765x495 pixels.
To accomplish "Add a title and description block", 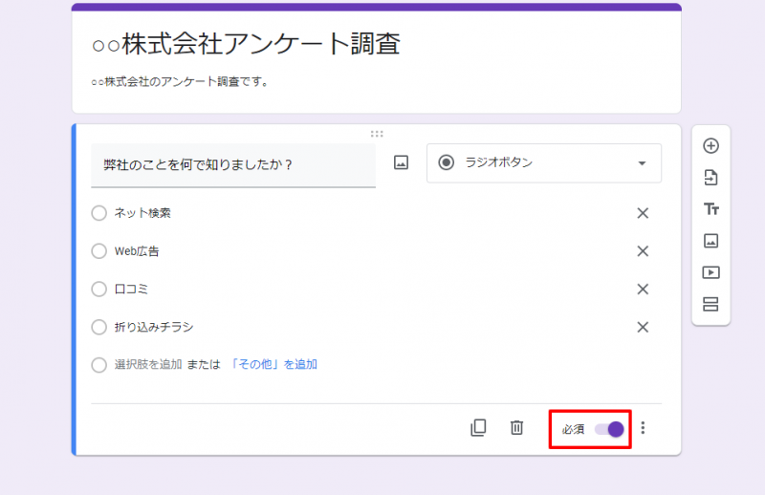I will [710, 209].
